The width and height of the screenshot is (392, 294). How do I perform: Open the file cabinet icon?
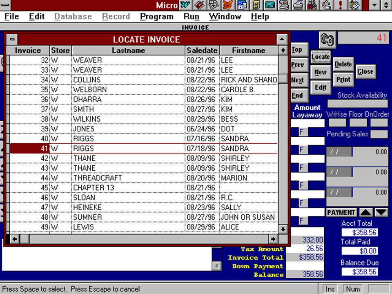point(256,5)
